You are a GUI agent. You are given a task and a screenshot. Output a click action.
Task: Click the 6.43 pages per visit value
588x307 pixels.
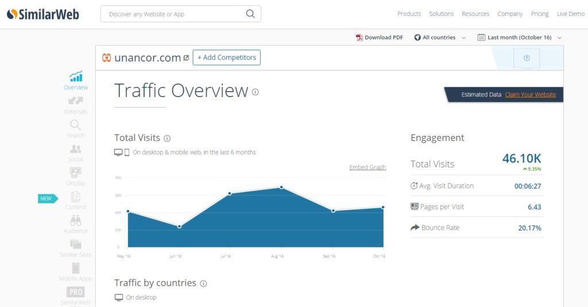535,207
